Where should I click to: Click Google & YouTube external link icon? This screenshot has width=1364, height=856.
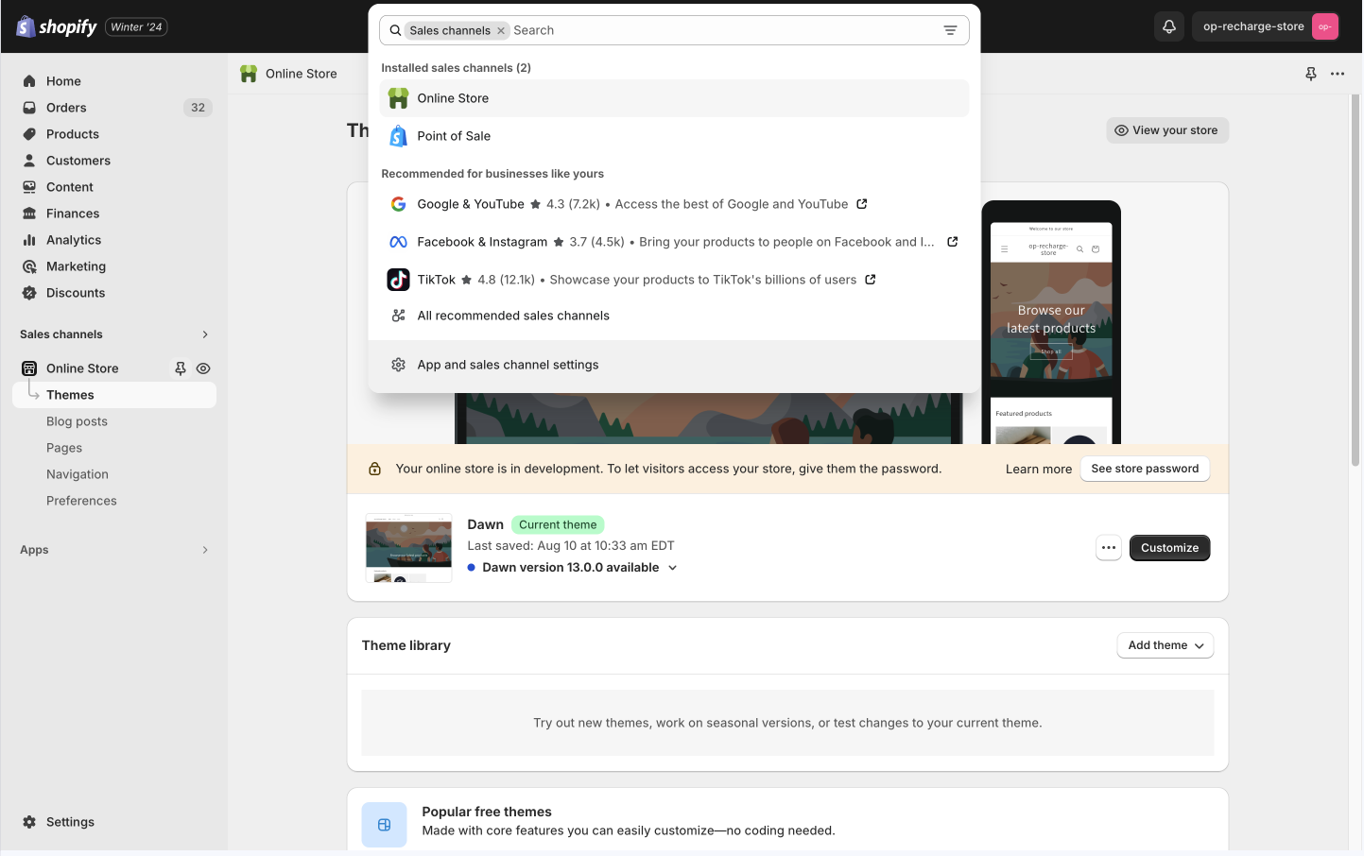coord(862,204)
